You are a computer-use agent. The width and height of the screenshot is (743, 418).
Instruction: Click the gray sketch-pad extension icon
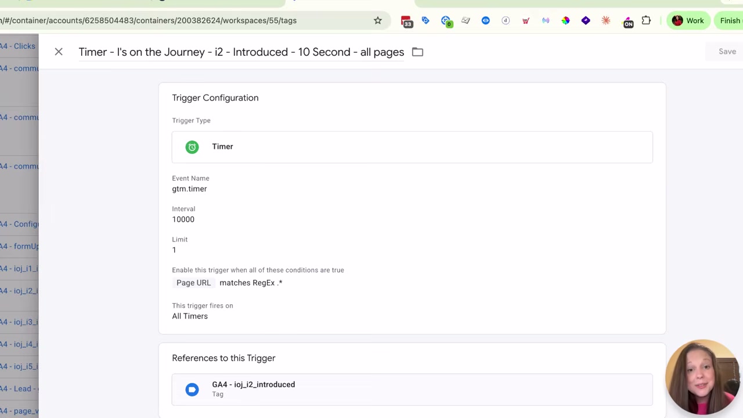tap(466, 20)
